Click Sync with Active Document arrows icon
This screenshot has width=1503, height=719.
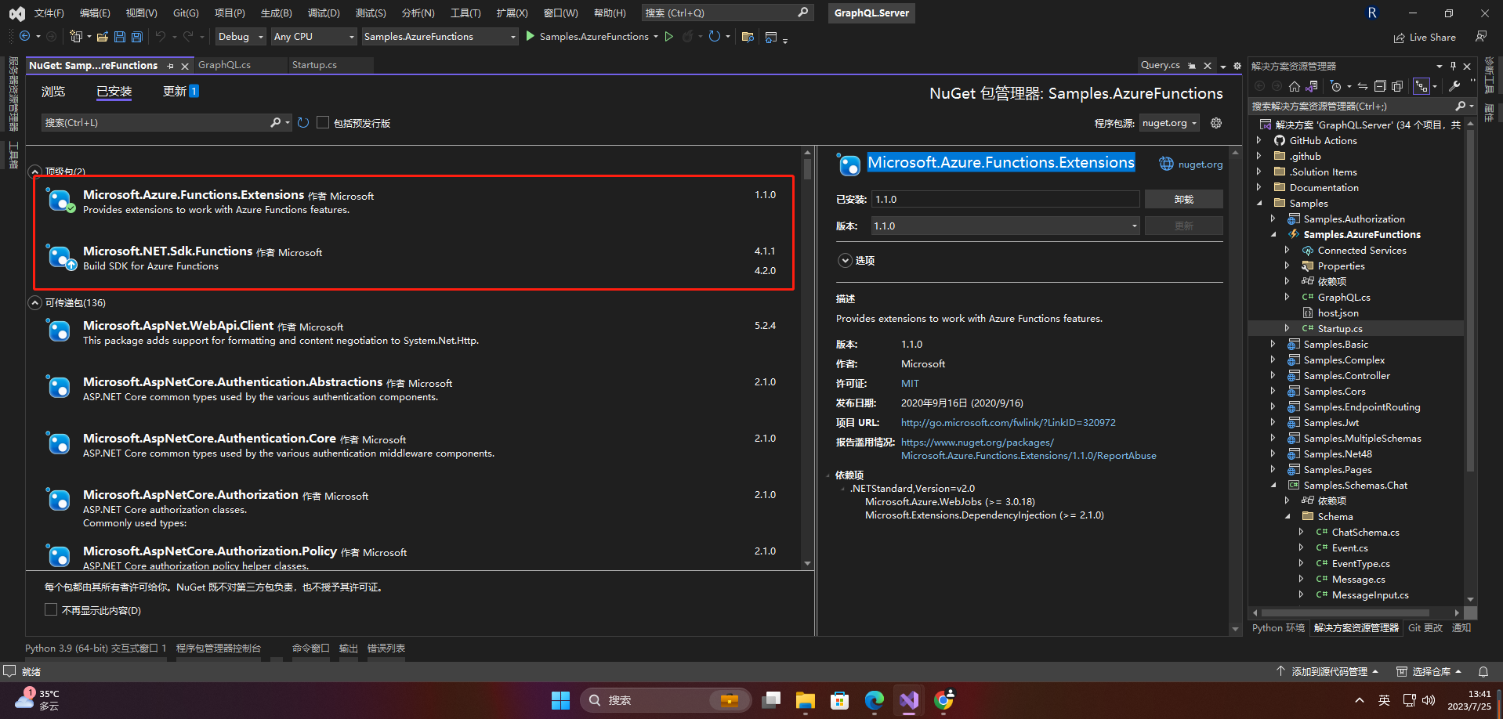point(1363,86)
